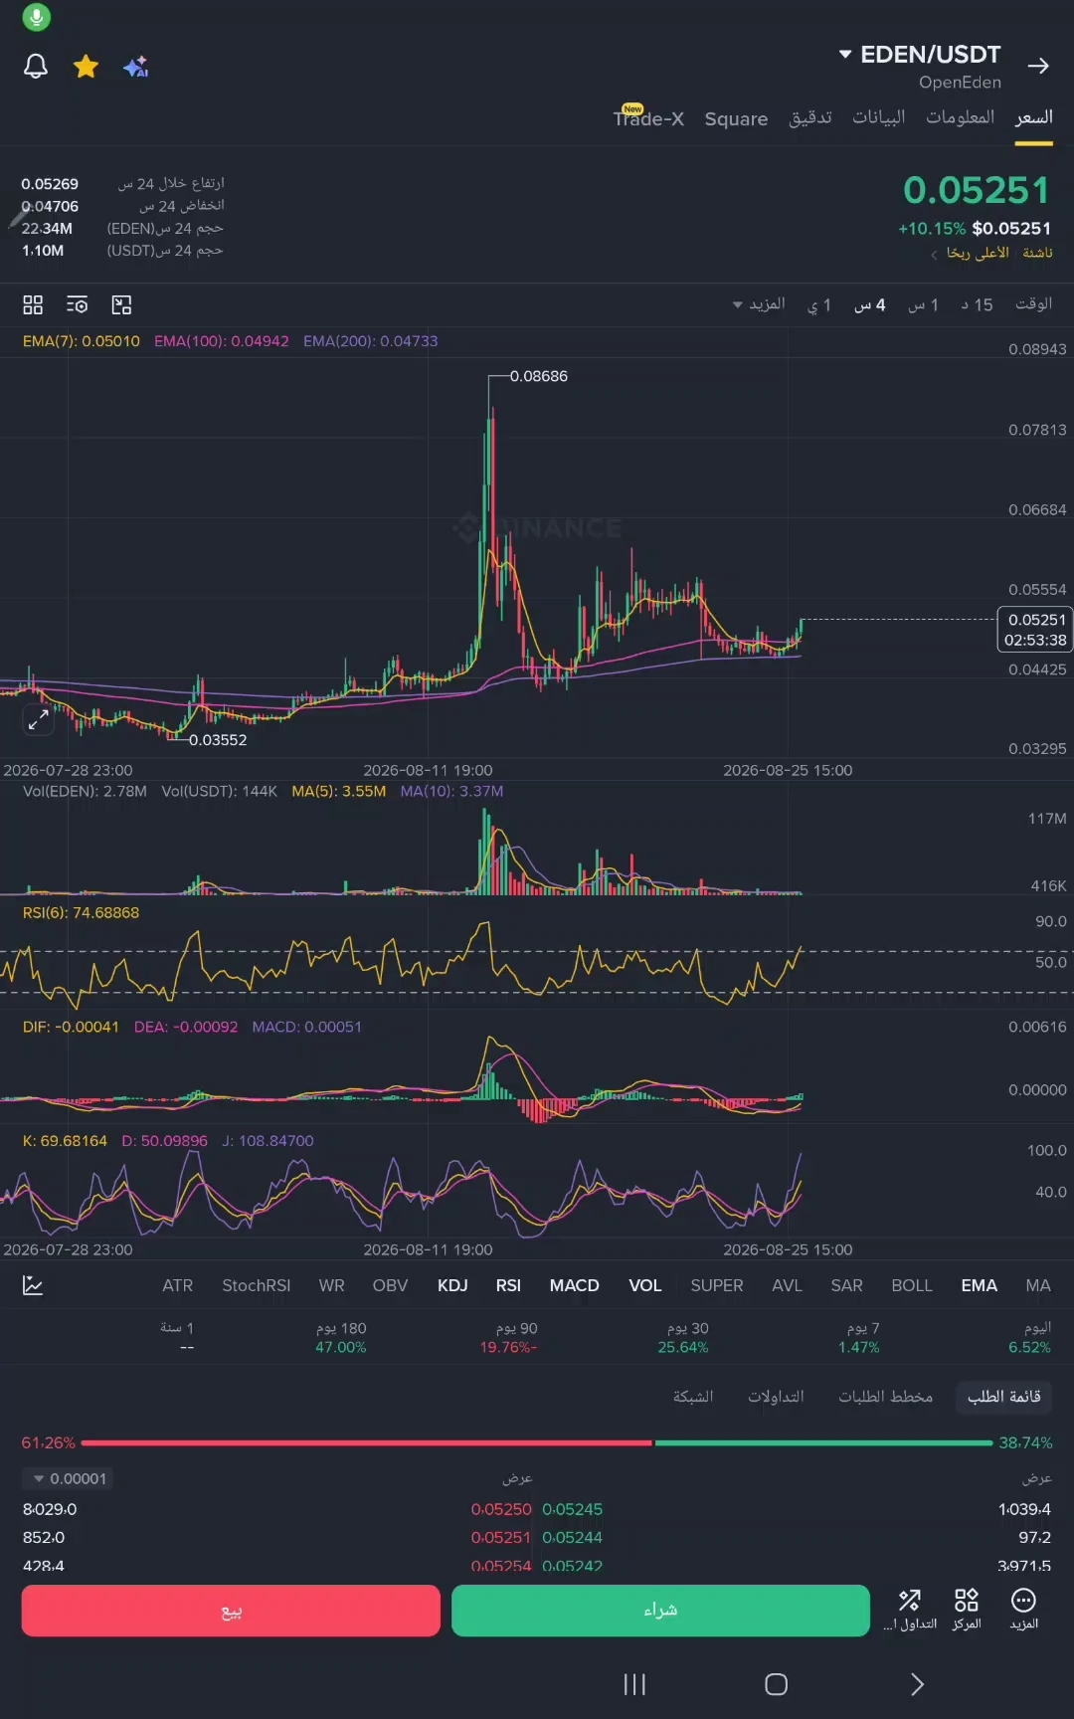This screenshot has height=1719, width=1074.
Task: Tap the red بيع sell button
Action: pyautogui.click(x=231, y=1611)
